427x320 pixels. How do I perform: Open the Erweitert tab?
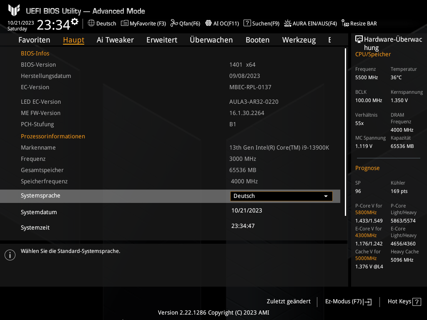[x=162, y=40]
